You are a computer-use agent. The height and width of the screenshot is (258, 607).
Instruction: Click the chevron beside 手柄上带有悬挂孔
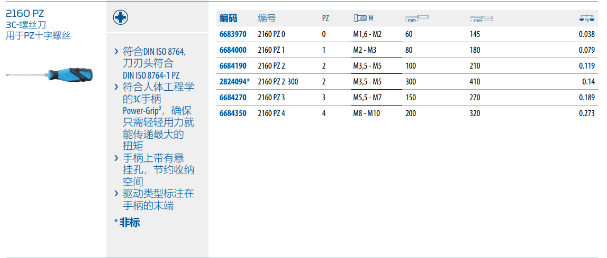[116, 158]
